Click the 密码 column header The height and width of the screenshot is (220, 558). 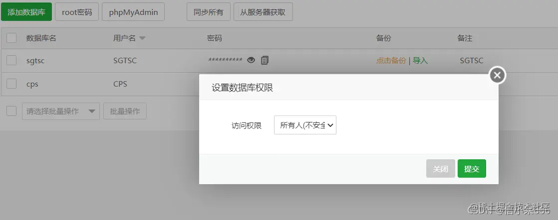tap(215, 38)
